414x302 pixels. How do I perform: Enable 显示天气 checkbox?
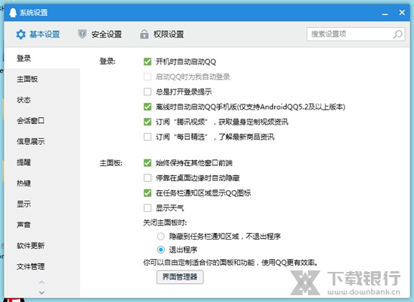coord(148,208)
